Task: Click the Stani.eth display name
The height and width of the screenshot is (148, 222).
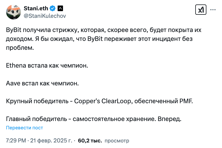Action: 36,8
